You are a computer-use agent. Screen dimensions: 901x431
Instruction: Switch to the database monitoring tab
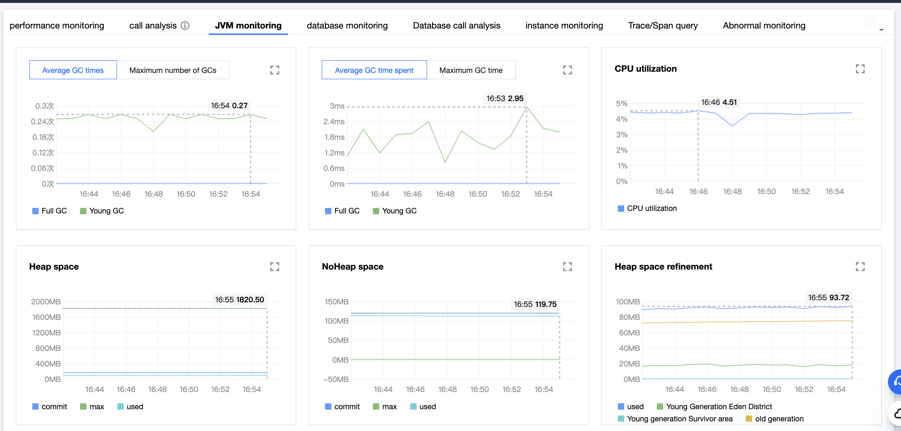347,25
